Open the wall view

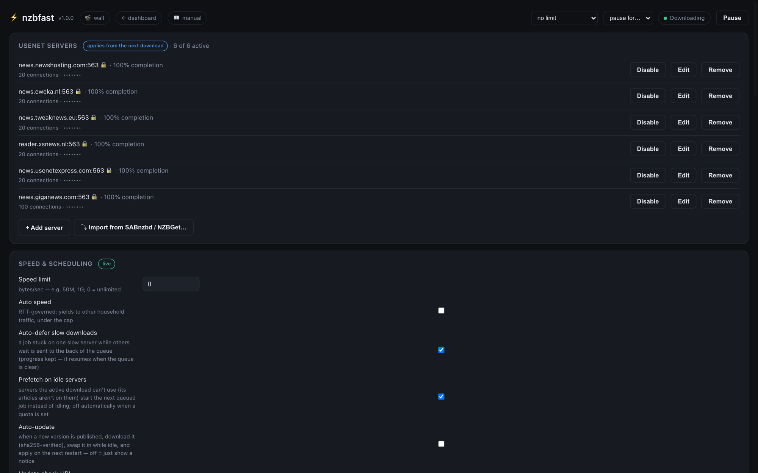coord(95,18)
